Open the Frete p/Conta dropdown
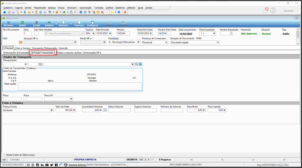The width and height of the screenshot is (302, 168). [x=51, y=110]
